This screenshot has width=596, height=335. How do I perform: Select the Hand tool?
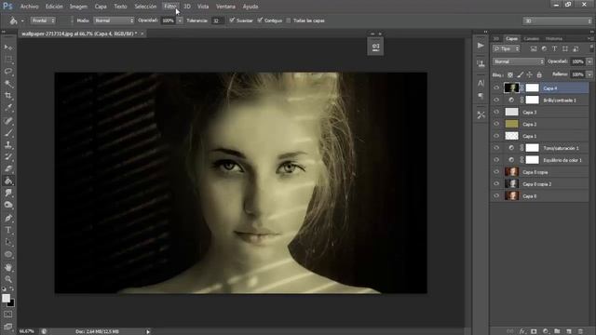(x=8, y=267)
